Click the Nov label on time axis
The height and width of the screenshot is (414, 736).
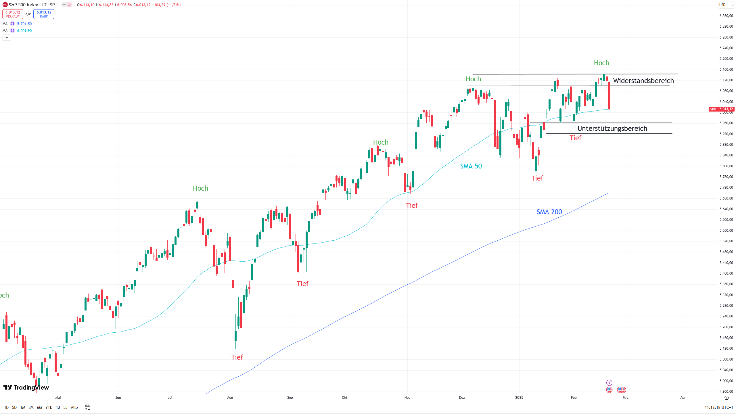click(x=407, y=398)
